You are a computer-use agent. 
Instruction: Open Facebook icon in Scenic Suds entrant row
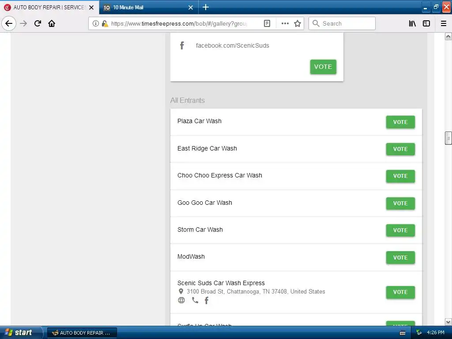tap(207, 300)
